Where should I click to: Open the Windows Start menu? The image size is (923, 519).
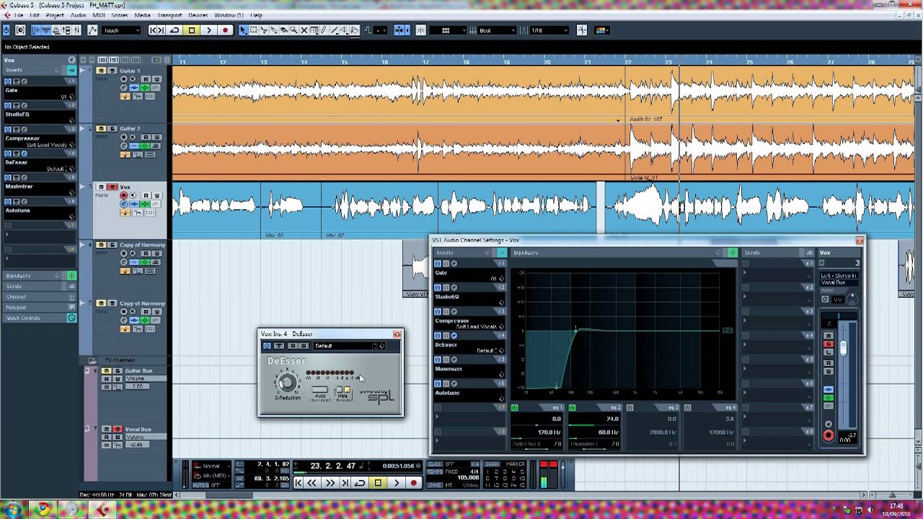12,509
